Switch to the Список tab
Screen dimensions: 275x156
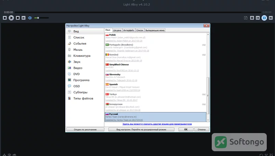click(140, 30)
